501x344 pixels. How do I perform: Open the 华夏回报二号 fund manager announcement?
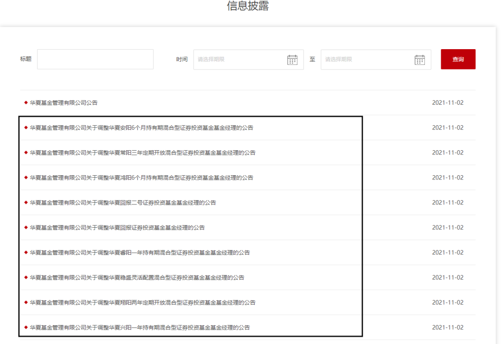tap(122, 203)
